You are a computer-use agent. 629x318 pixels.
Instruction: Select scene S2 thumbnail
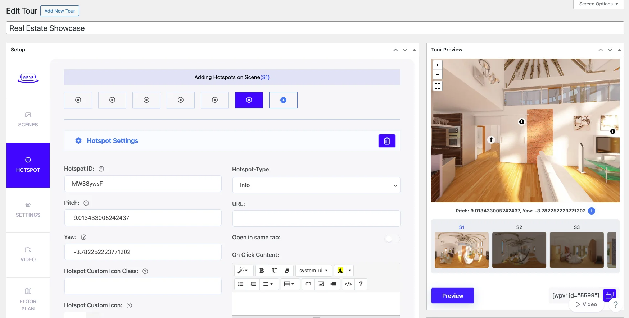(519, 250)
